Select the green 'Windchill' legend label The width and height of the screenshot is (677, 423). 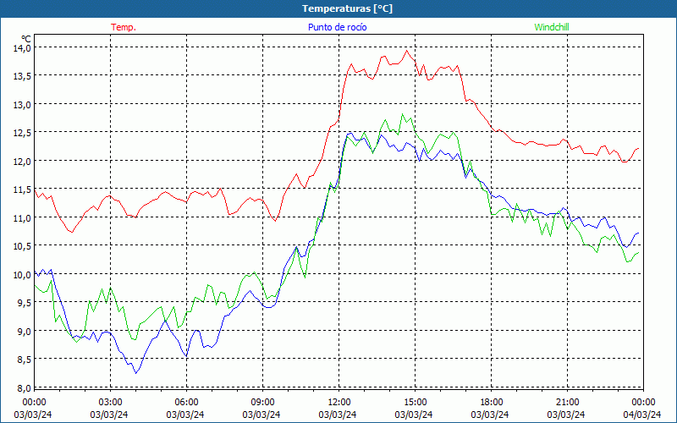(x=552, y=27)
